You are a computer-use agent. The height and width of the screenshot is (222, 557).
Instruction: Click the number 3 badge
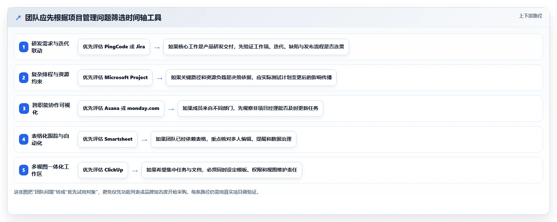(24, 108)
